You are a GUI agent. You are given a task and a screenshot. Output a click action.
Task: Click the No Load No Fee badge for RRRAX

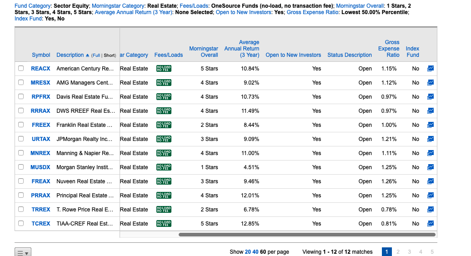164,111
